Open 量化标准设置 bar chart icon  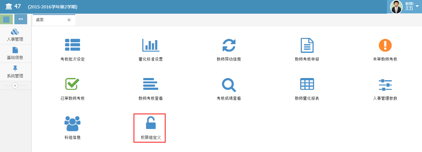pos(151,45)
